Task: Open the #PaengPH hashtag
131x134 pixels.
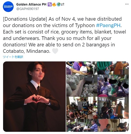Action: [108, 25]
